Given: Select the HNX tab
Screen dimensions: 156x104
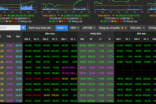Looking at the screenshot, I should [x=75, y=28].
